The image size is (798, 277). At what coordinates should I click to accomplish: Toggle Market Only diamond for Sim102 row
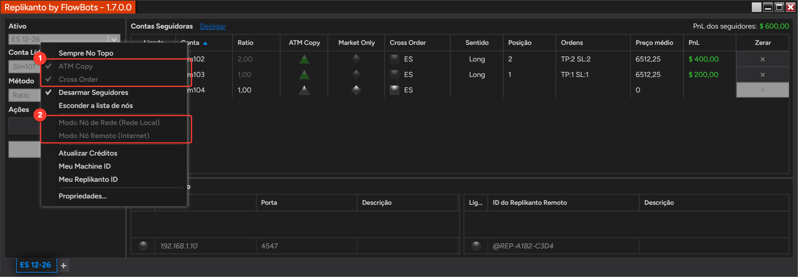(x=356, y=59)
